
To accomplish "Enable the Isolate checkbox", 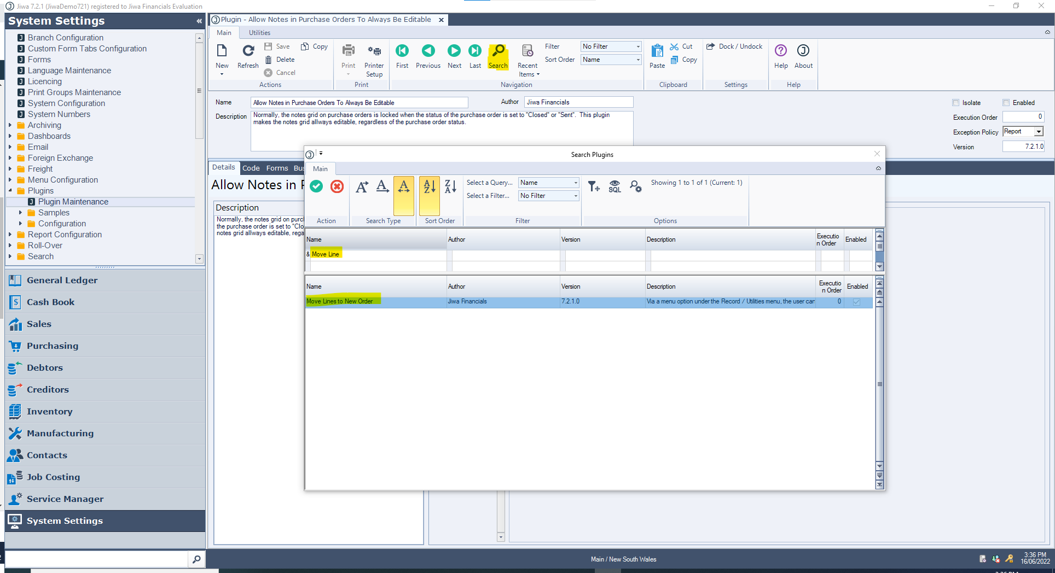I will pos(956,103).
